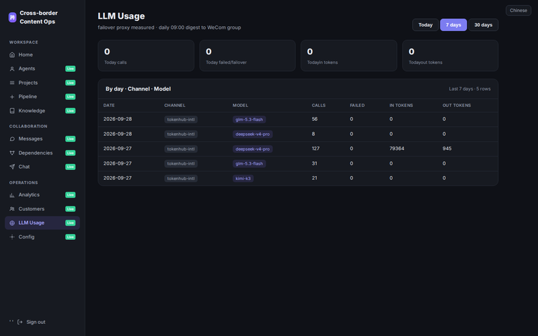Switch to the 30 days range

click(x=483, y=25)
